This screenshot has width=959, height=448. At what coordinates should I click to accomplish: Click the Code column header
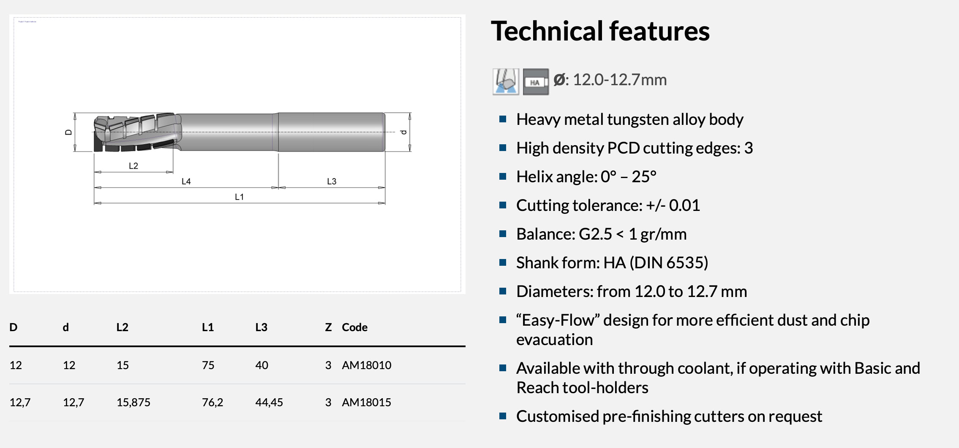354,327
